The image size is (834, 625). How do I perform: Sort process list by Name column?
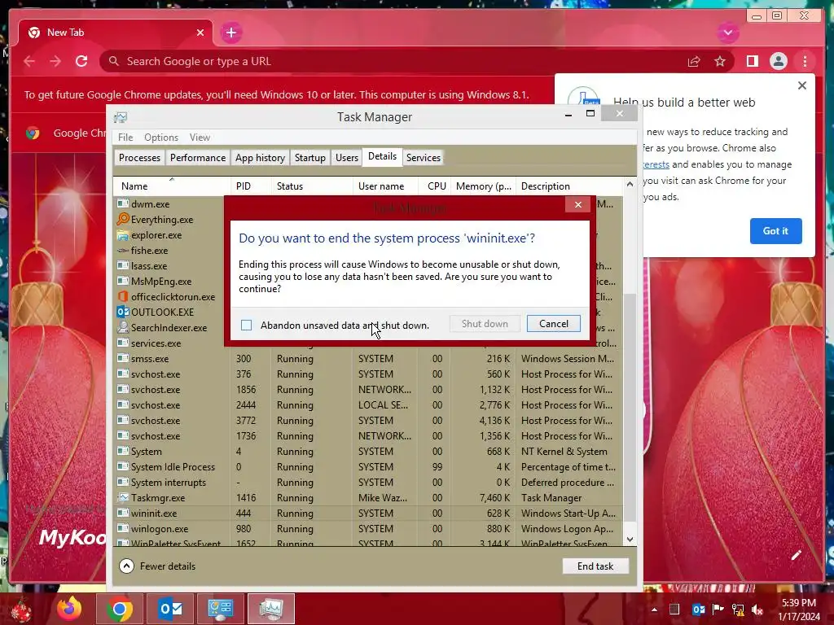pos(171,186)
